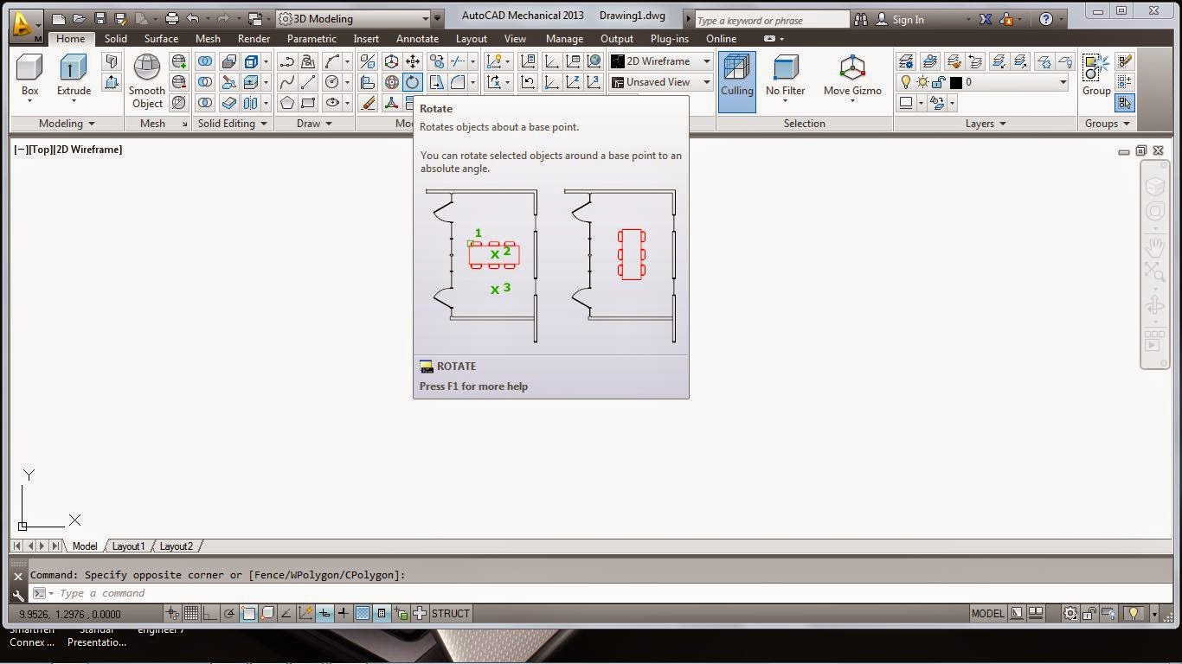1182x664 pixels.
Task: Open the Workspace Switching gear in status bar
Action: pyautogui.click(x=1070, y=614)
